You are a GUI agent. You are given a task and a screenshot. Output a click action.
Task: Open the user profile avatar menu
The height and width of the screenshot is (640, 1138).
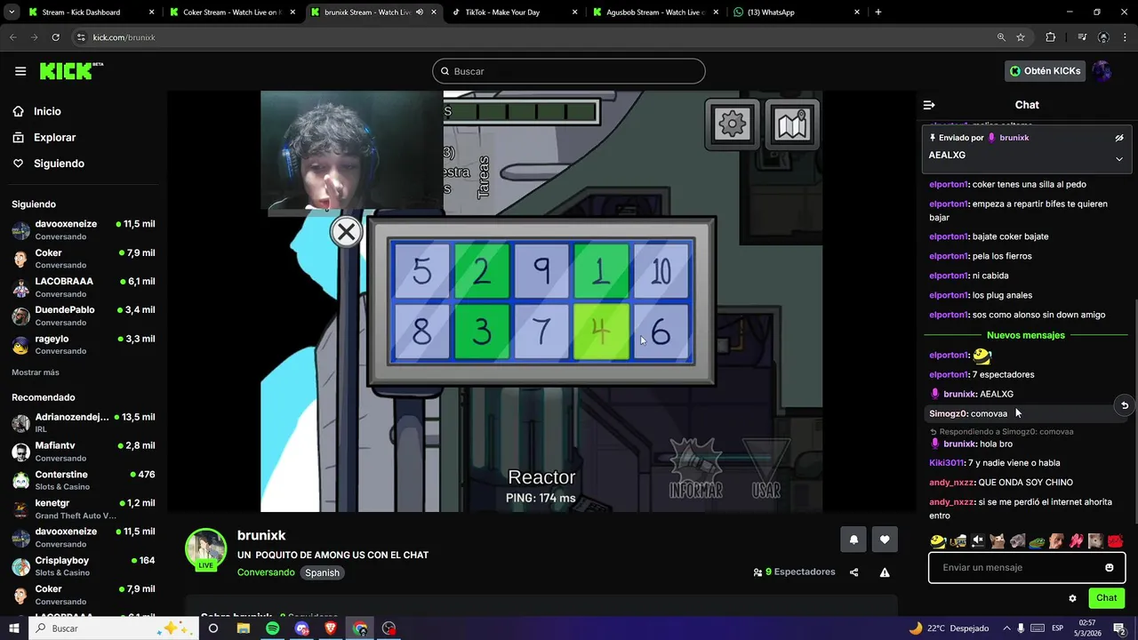tap(1102, 71)
